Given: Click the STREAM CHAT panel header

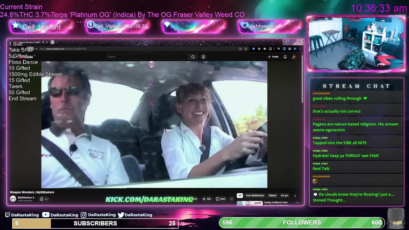Looking at the screenshot, I should point(356,86).
